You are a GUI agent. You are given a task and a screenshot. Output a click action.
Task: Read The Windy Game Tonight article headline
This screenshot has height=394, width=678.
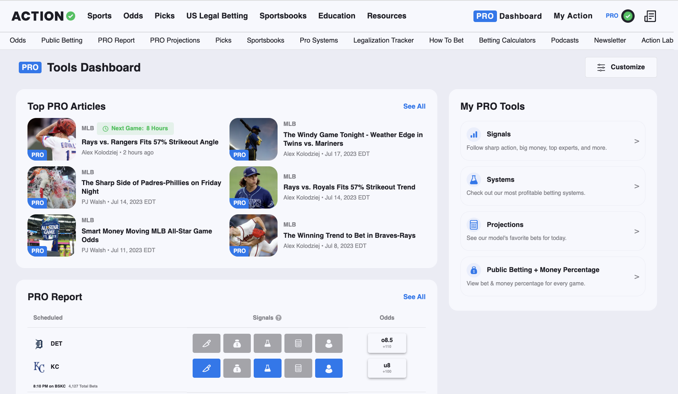(353, 139)
